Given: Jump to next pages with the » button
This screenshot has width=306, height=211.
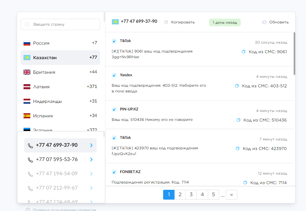Looking at the screenshot, I should click(232, 195).
